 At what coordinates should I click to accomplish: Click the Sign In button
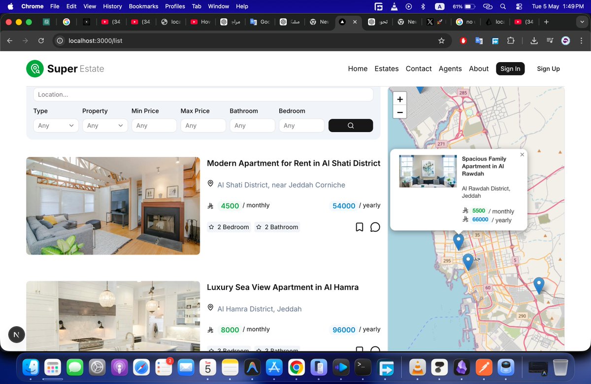tap(510, 69)
